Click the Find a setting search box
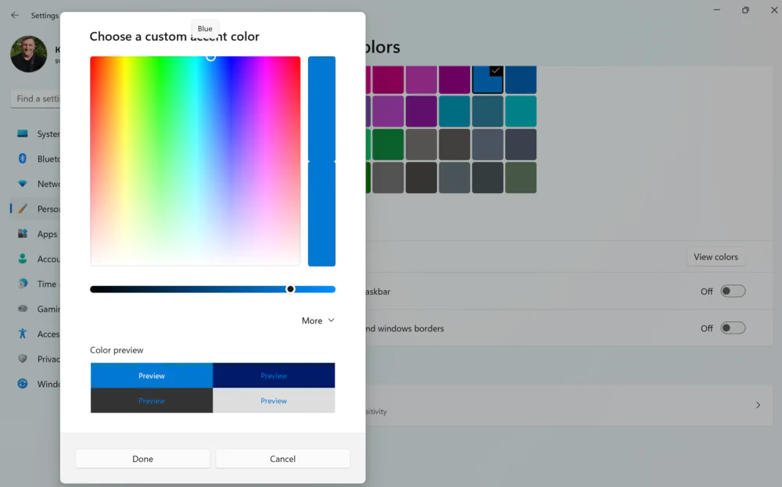782x487 pixels. point(36,99)
